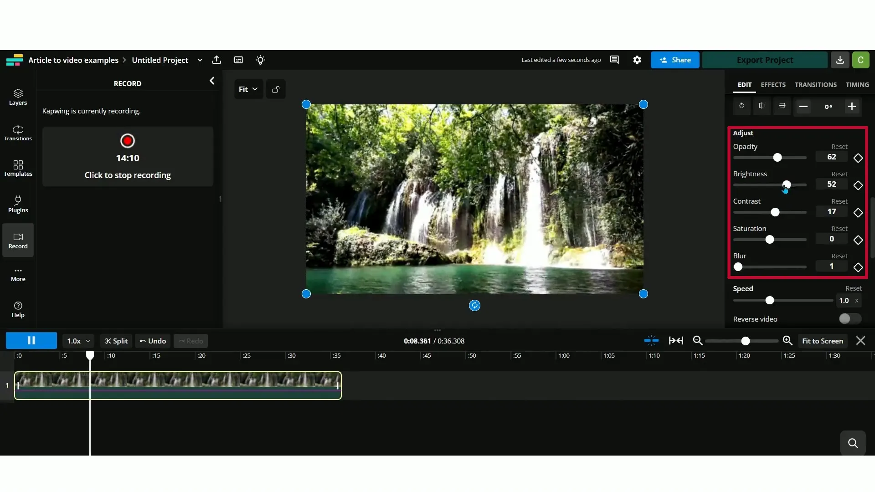875x492 pixels.
Task: Click the upload/share arrow icon beside project name
Action: [x=216, y=60]
